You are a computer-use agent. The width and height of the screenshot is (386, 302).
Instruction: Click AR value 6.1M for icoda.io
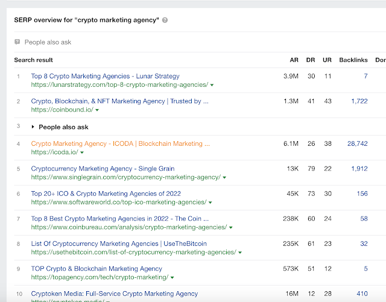click(x=291, y=143)
